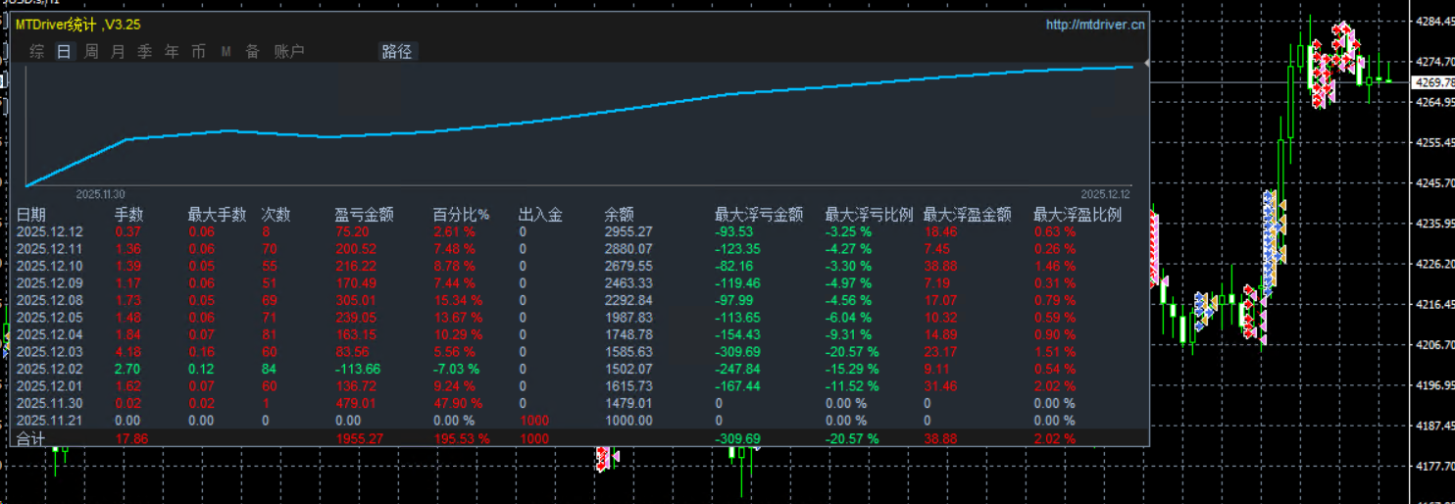Image resolution: width=1455 pixels, height=504 pixels.
Task: Select the 日 daily stats tab
Action: [64, 52]
